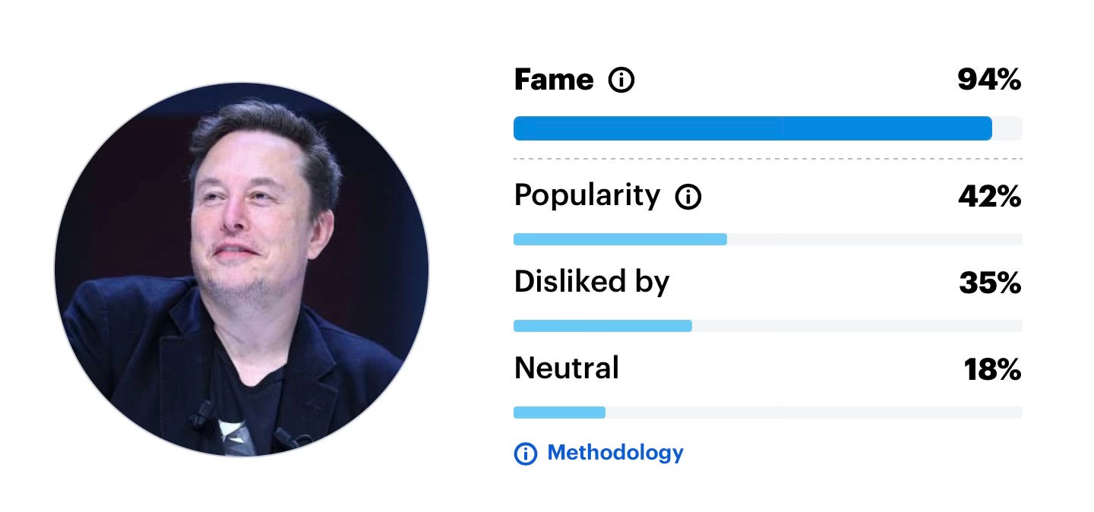Click the 42% Popularity value
The width and height of the screenshot is (1094, 512).
989,198
